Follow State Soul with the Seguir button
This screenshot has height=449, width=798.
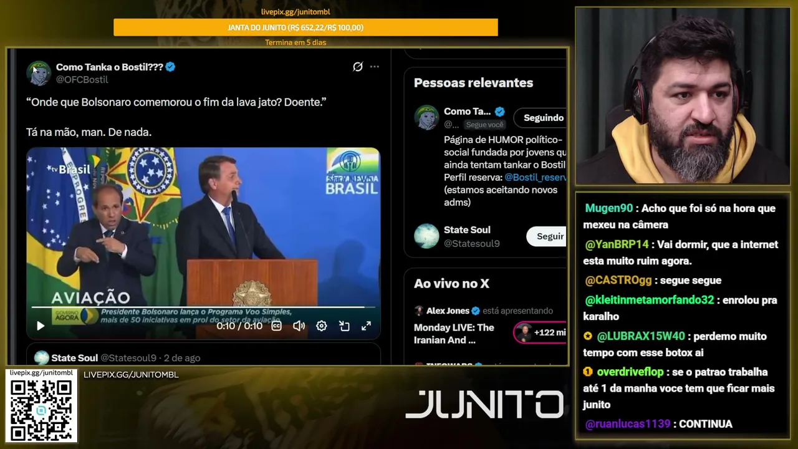pos(547,236)
